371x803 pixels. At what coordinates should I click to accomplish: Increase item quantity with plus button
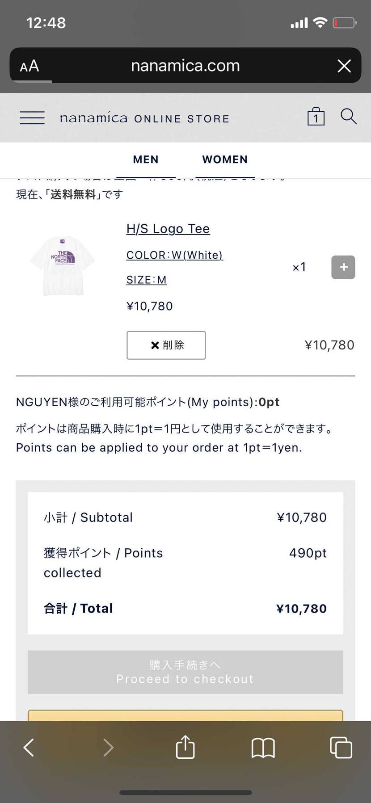tap(343, 267)
